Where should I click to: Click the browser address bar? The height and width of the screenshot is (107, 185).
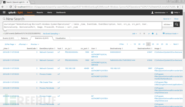point(97,7)
